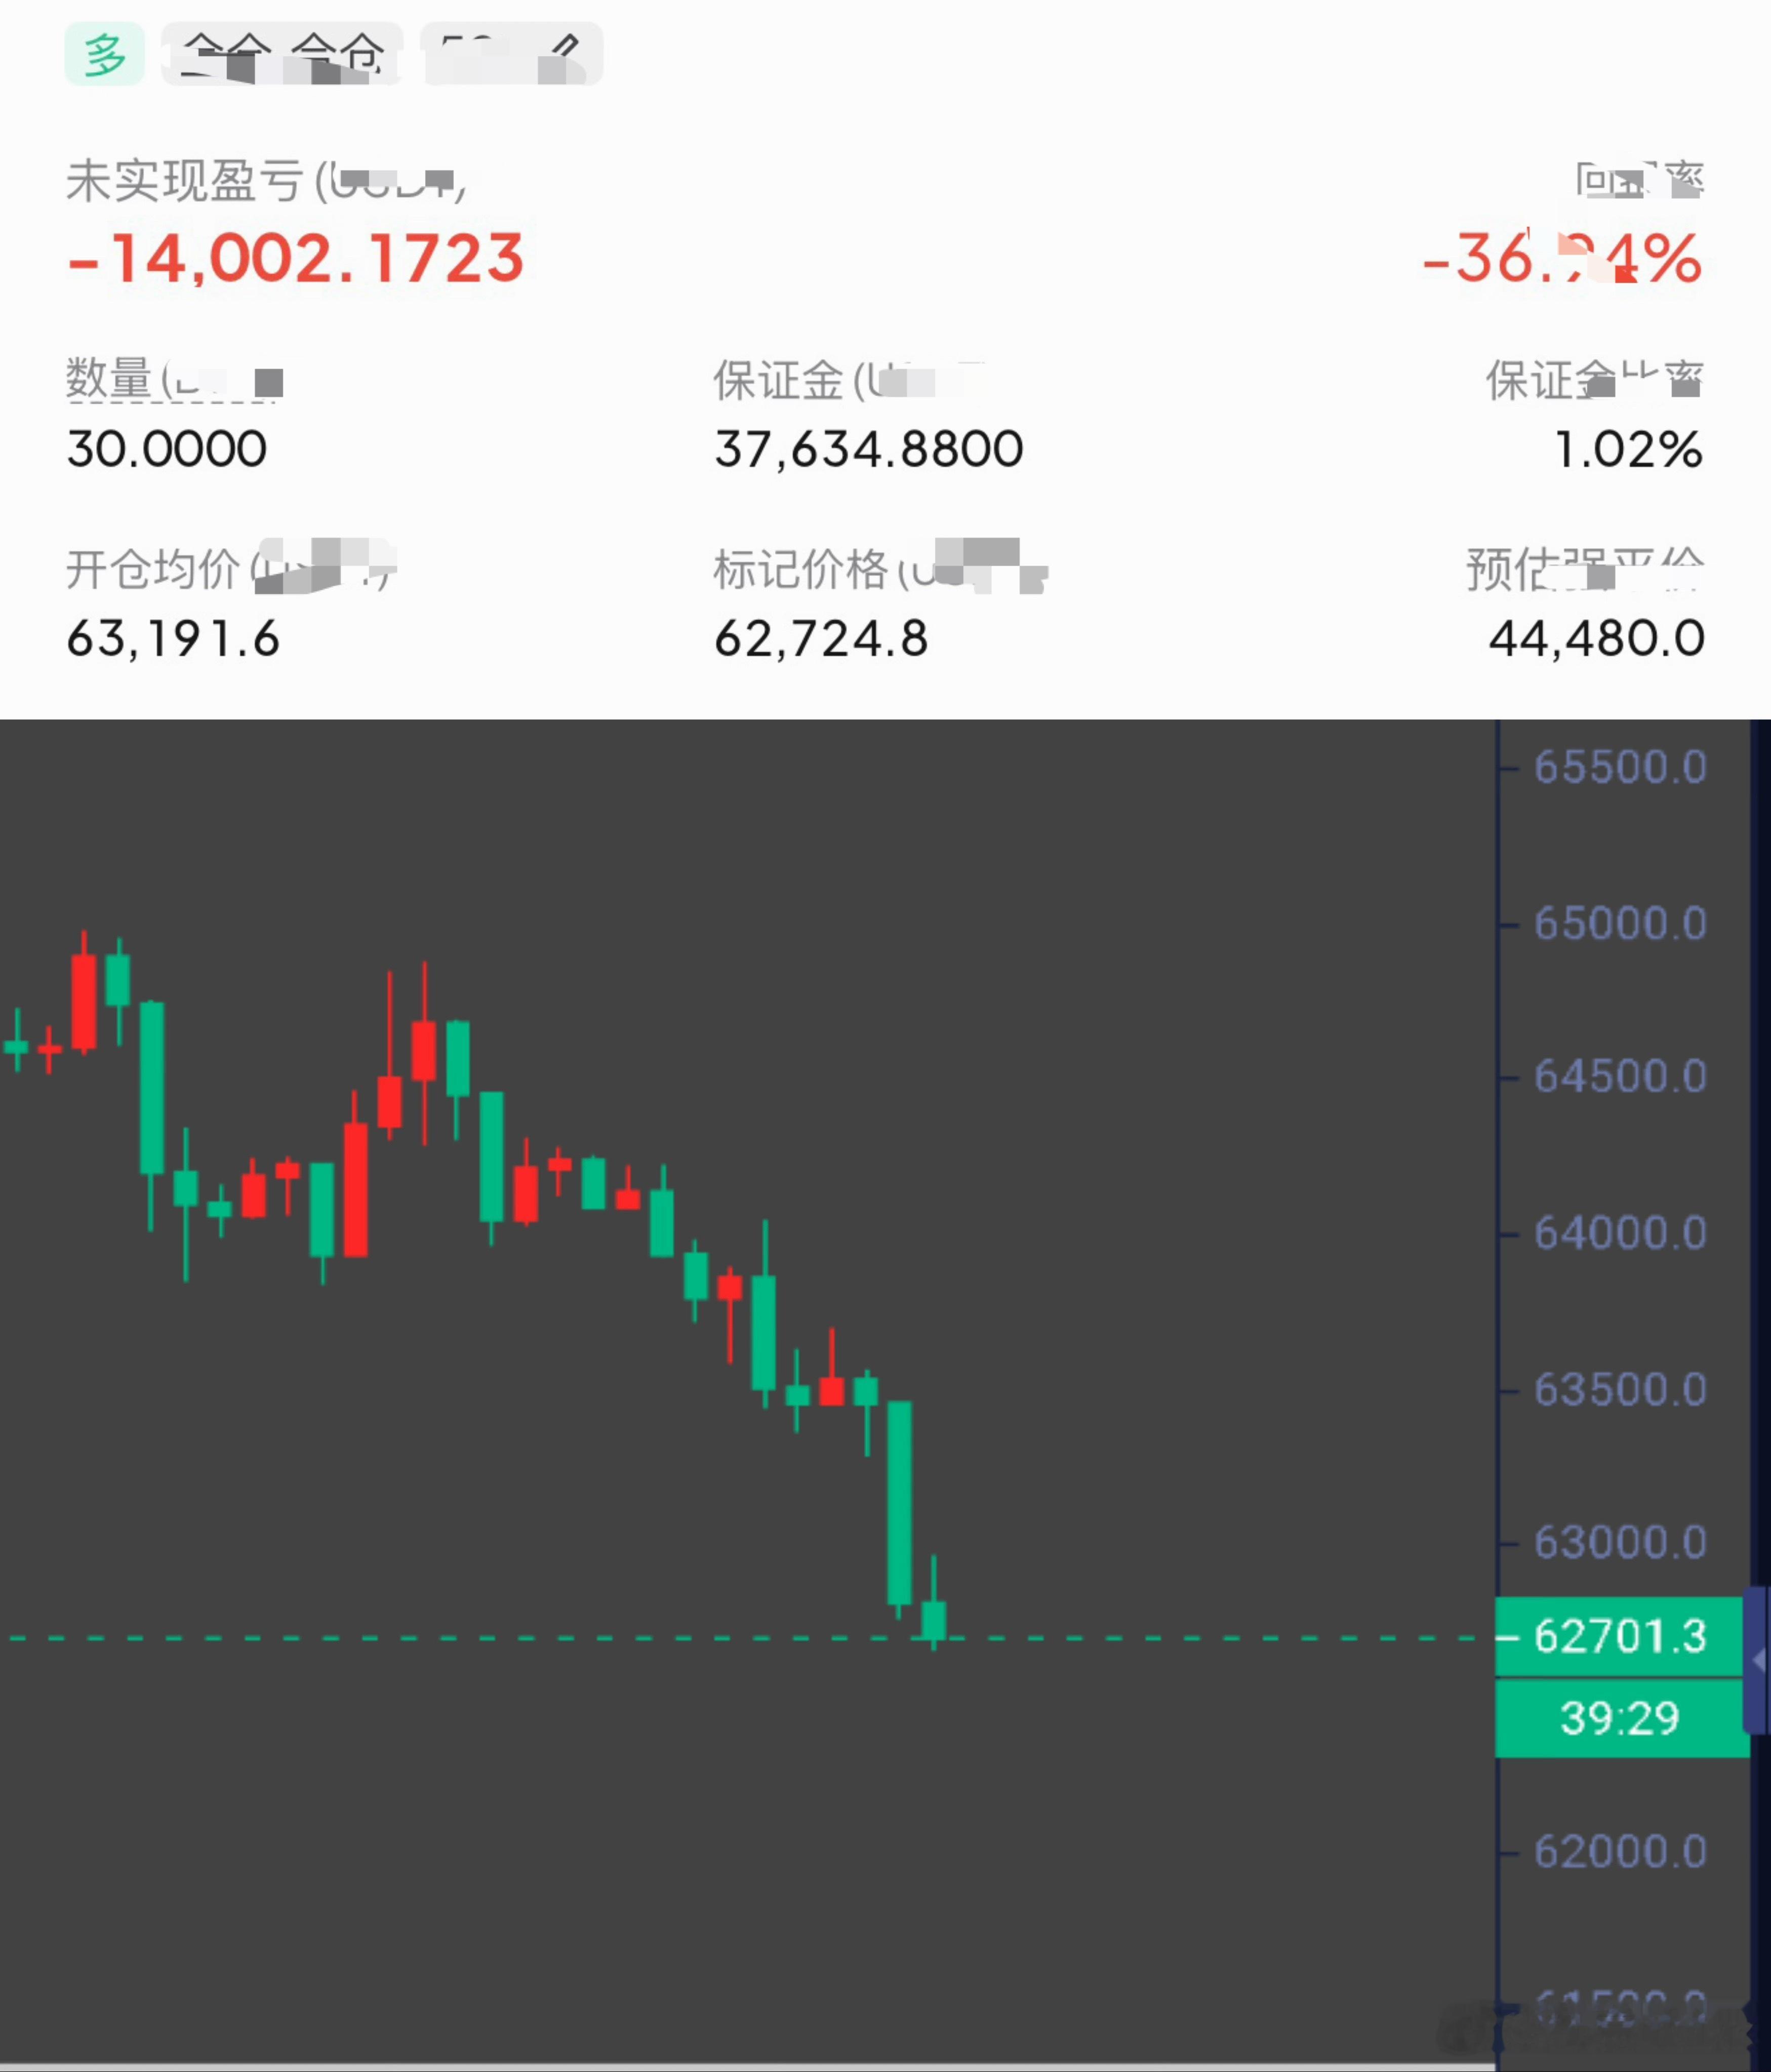Tap estimated liquidation price 44,480.0
Viewport: 1771px width, 2072px height.
click(x=1597, y=638)
